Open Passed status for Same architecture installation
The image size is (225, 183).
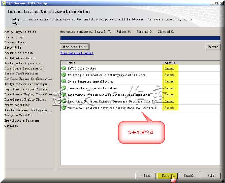click(x=169, y=88)
